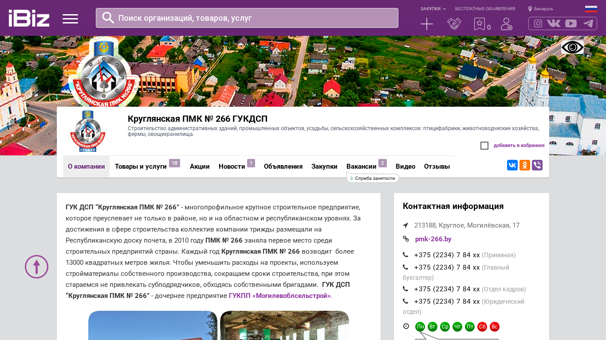Open the Instagram page icon

pyautogui.click(x=538, y=23)
